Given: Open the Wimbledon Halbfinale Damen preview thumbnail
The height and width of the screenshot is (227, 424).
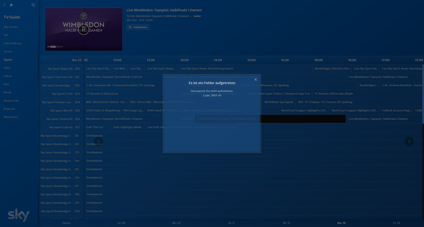Looking at the screenshot, I should (84, 29).
